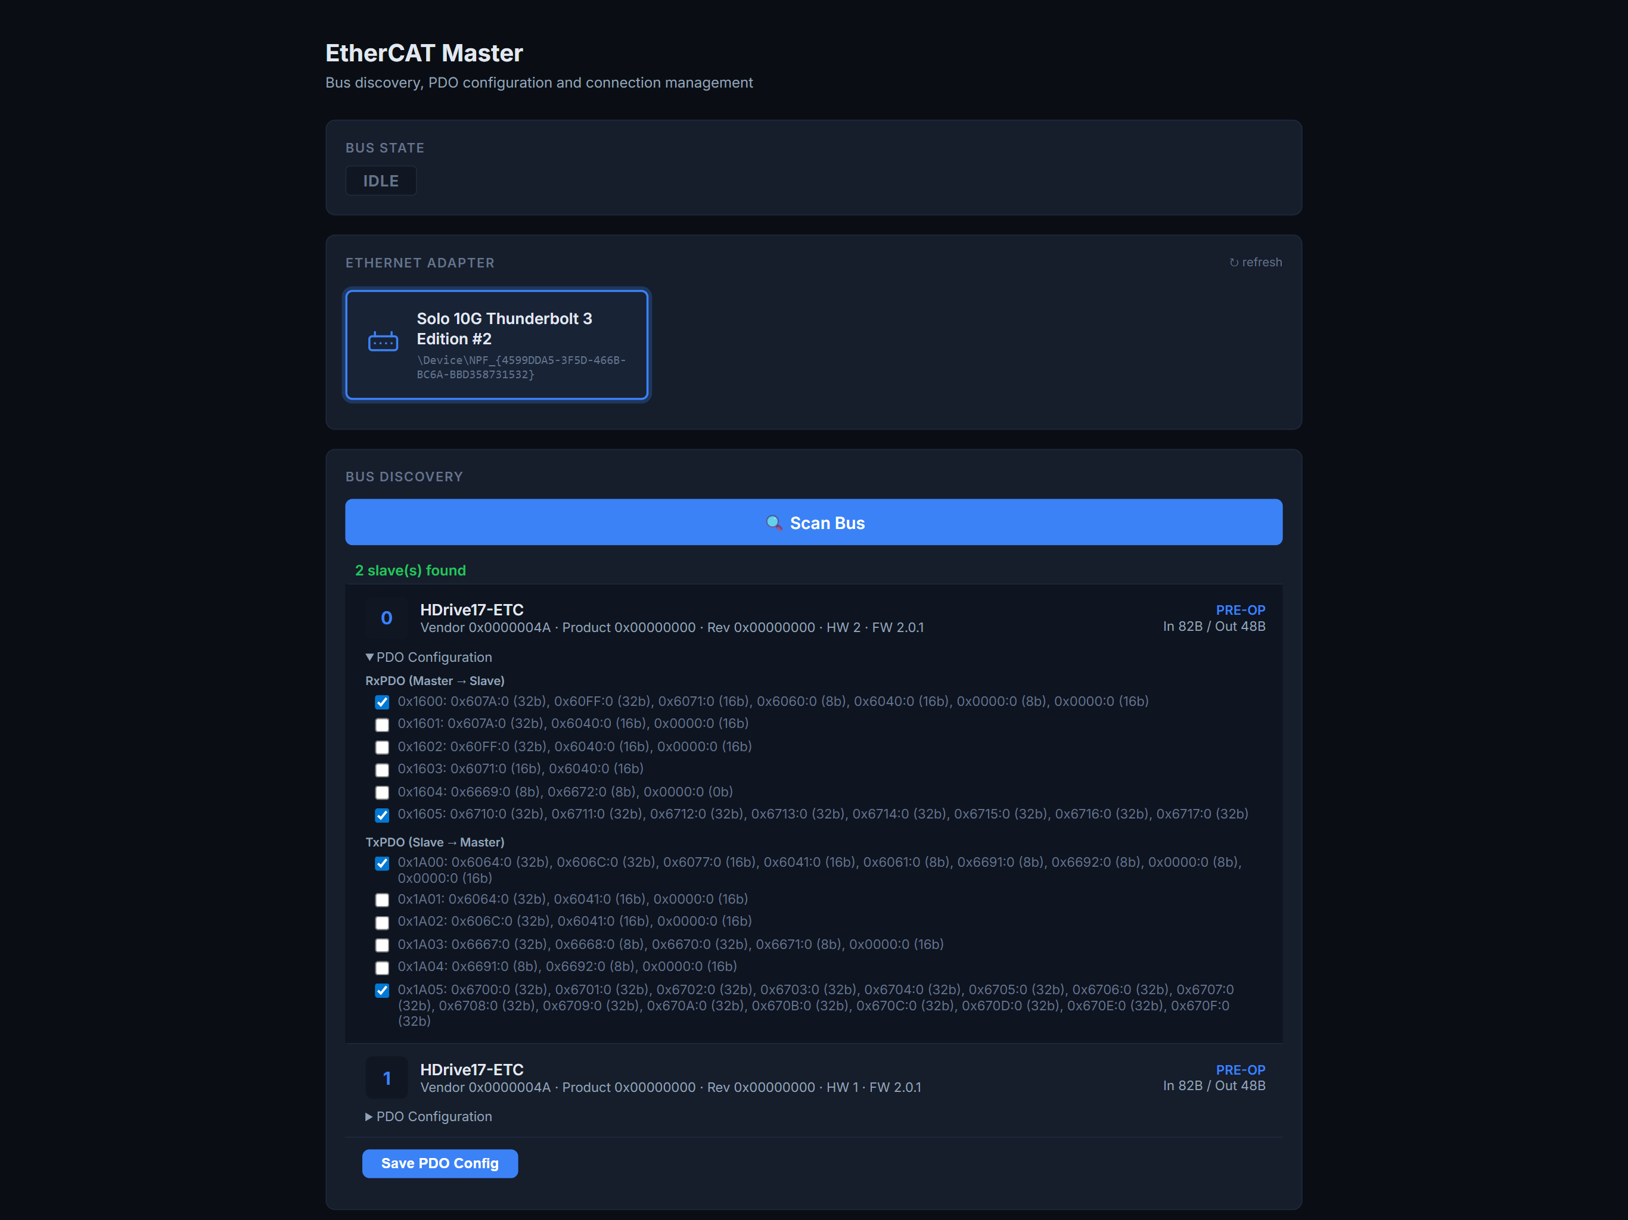Click slave 1 'In 82B / Out 48B' text

point(1214,1085)
